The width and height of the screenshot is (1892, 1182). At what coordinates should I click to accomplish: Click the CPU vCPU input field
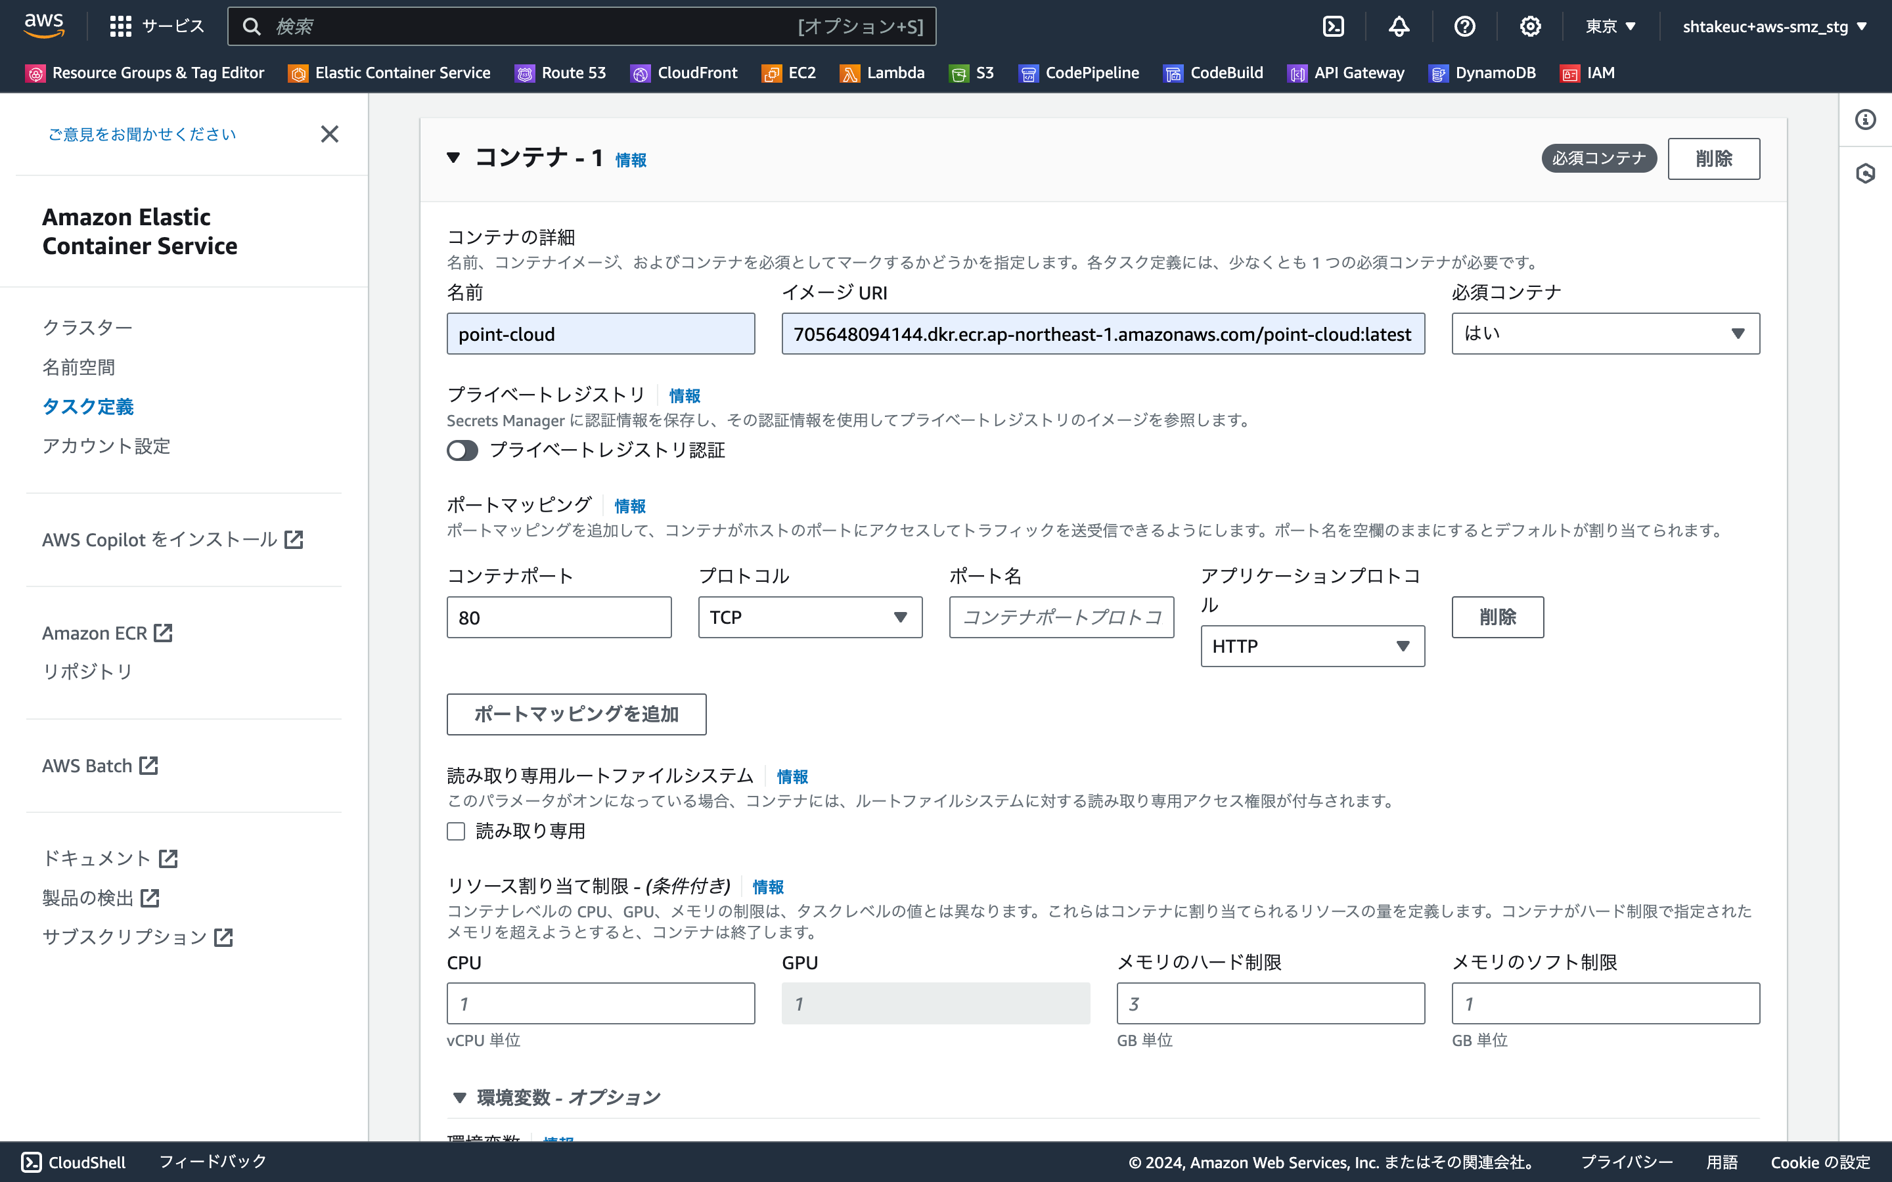click(600, 1003)
